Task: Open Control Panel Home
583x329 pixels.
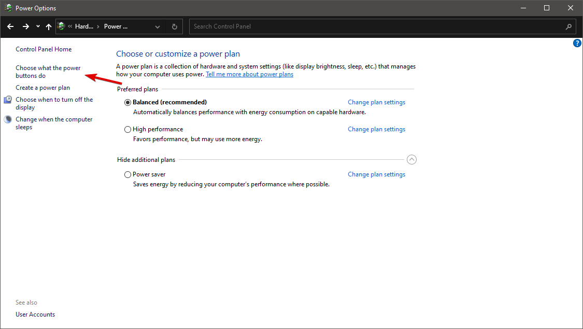Action: click(44, 49)
